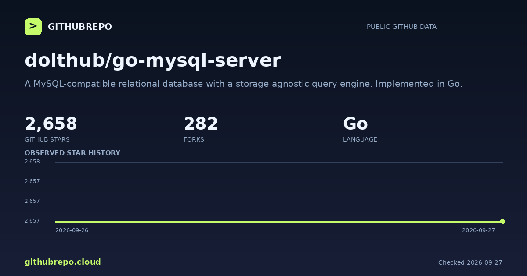This screenshot has height=276, width=527.
Task: Click the green star history line
Action: pos(279,221)
